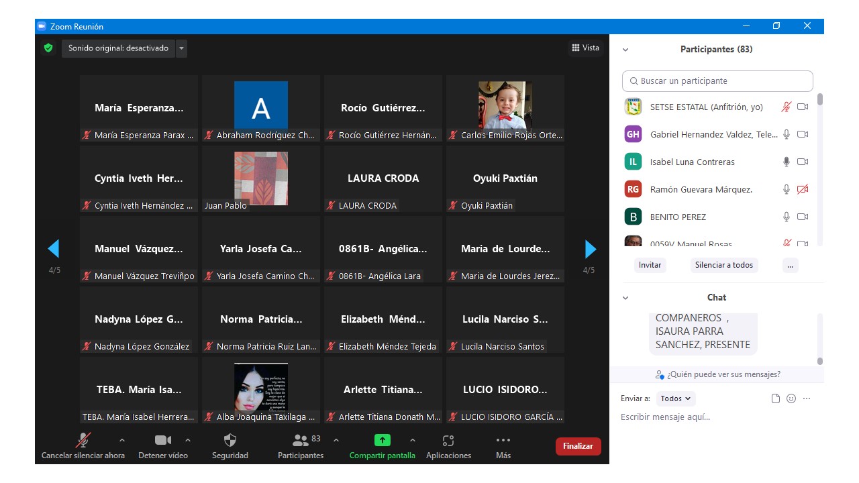This screenshot has width=859, height=483.
Task: Open the Participantes panel from toolbar
Action: [301, 441]
